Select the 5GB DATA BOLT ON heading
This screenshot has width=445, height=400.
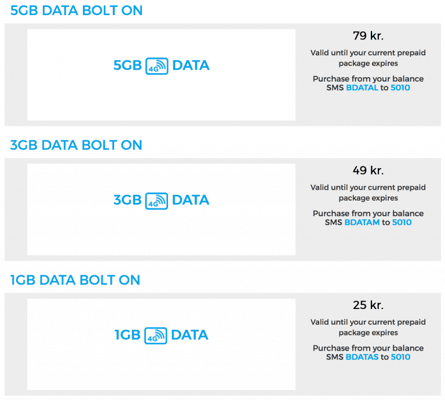point(76,10)
